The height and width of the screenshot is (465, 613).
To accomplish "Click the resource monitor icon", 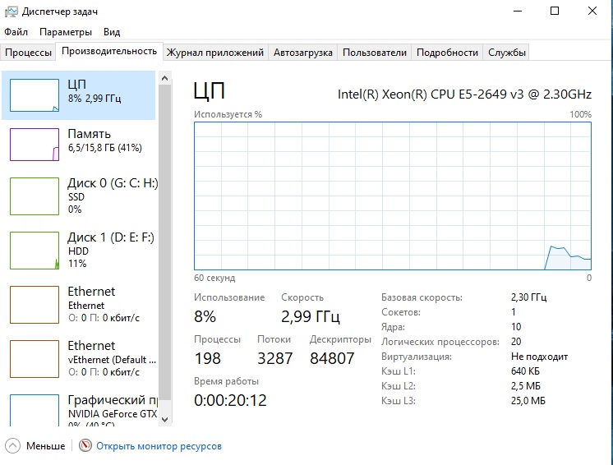I will click(85, 446).
